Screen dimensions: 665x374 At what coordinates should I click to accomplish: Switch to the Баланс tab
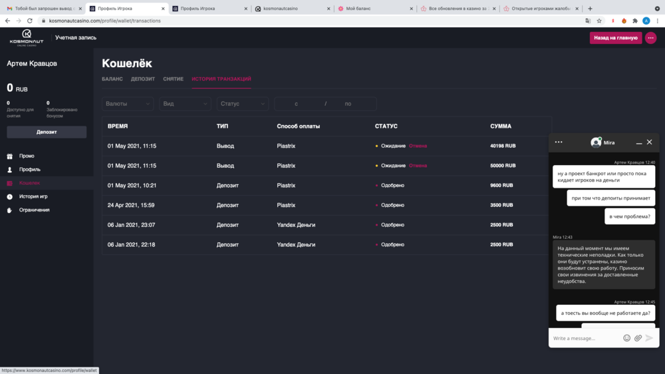pyautogui.click(x=112, y=79)
